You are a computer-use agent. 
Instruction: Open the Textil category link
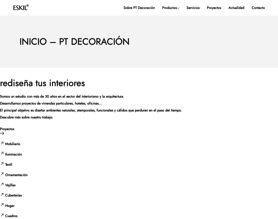[x=8, y=165]
